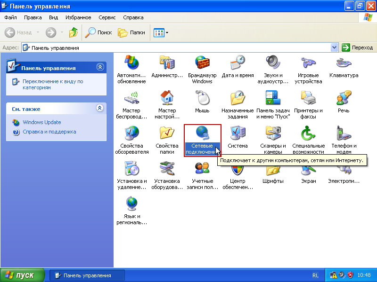Viewport: 377px width, 282px height.
Task: Open the Избранное menu
Action: coord(78,17)
